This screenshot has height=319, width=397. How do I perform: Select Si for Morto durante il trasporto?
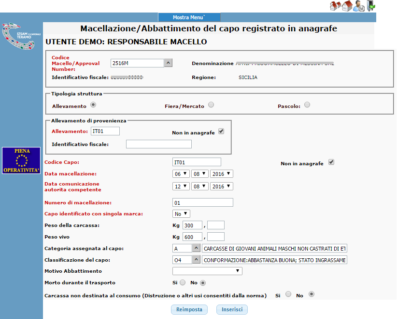click(x=183, y=283)
